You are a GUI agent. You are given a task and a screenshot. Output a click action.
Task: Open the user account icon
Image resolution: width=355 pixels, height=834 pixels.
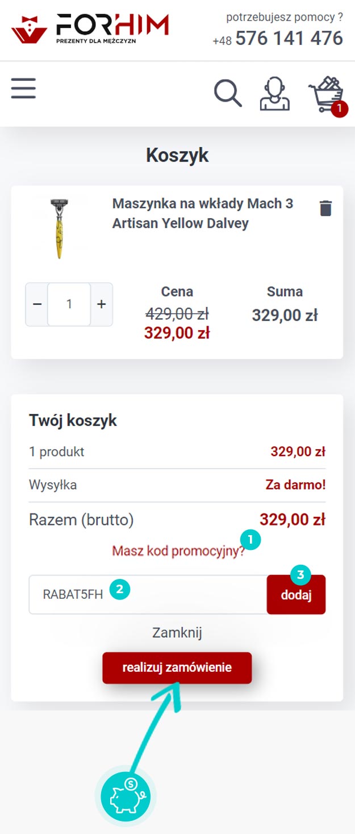[274, 94]
